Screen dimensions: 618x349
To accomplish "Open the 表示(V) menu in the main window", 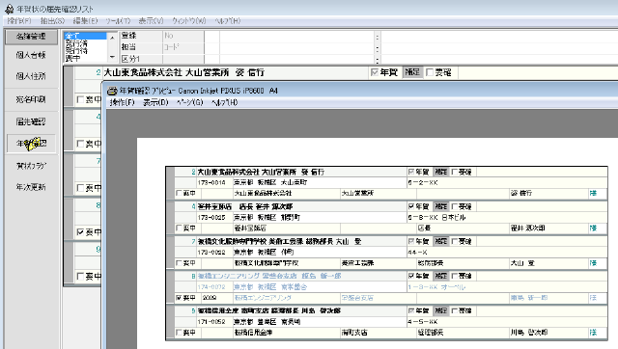I will pos(151,21).
